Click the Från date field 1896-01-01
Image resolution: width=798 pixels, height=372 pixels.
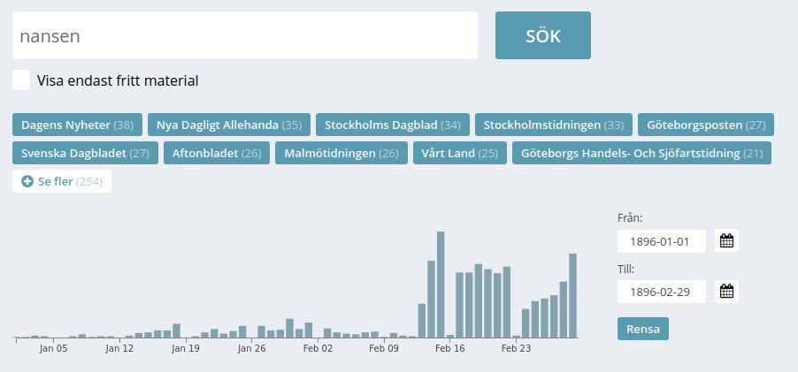(662, 241)
